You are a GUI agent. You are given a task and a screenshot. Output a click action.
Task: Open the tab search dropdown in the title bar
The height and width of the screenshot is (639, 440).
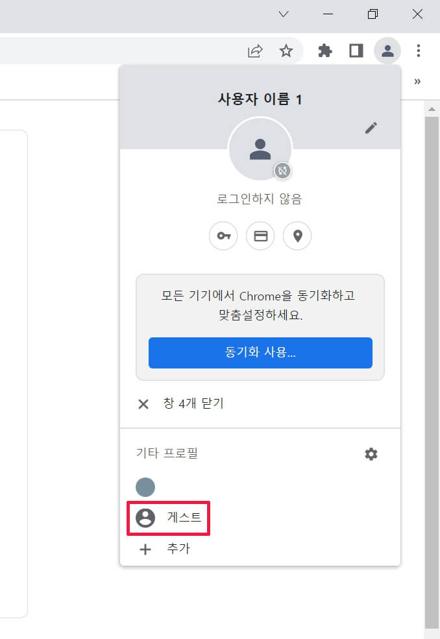coord(284,14)
